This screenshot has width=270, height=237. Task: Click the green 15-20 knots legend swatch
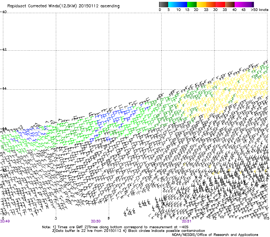[192, 4]
